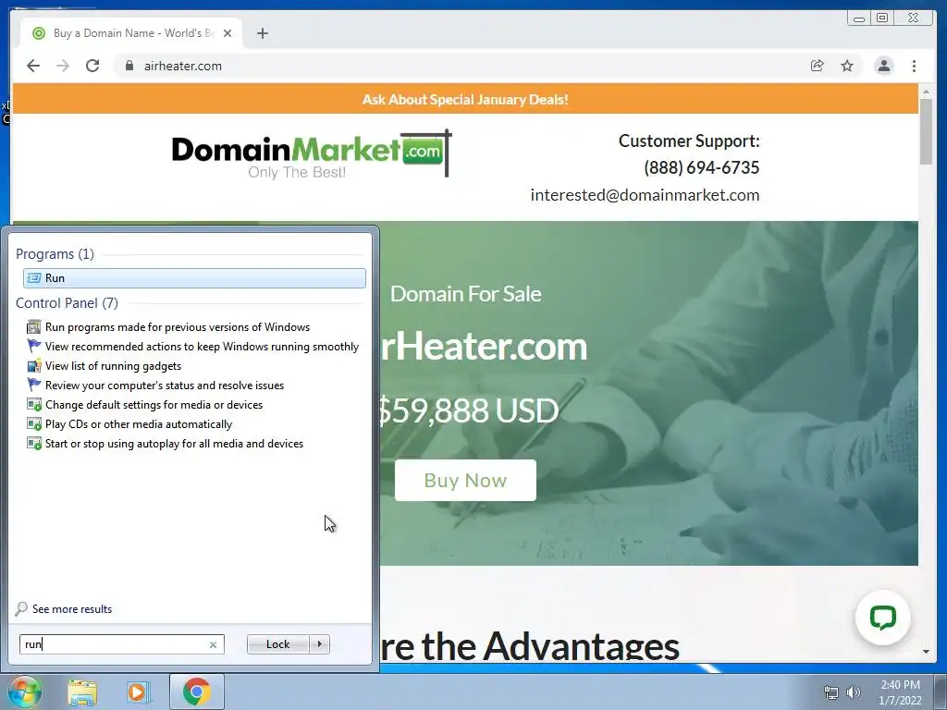This screenshot has width=947, height=710.
Task: Go back in Chrome
Action: pyautogui.click(x=33, y=66)
